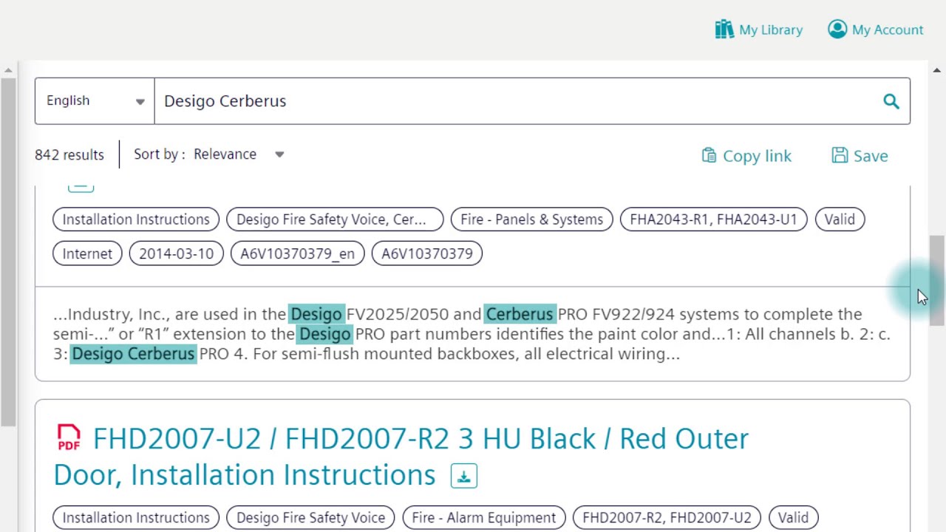Select the 2014-03-10 date tag
Viewport: 946px width, 532px height.
(176, 253)
